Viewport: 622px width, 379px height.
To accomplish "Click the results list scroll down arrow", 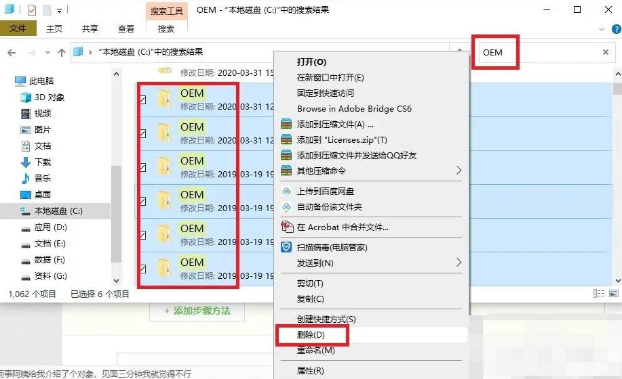I will point(618,281).
